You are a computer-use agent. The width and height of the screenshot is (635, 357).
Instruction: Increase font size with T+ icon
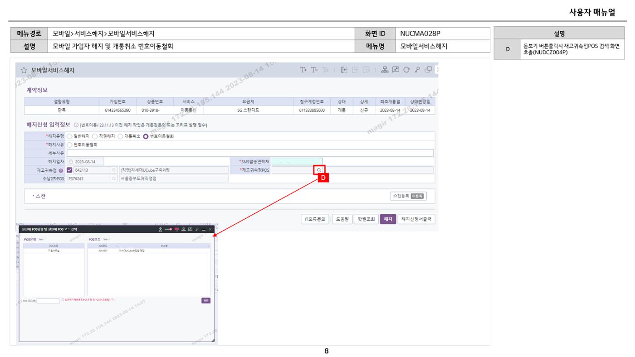tap(303, 70)
